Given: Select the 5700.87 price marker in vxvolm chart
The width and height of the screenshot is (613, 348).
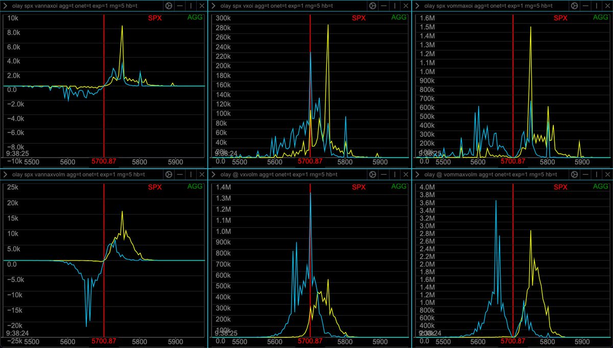Looking at the screenshot, I should click(310, 341).
